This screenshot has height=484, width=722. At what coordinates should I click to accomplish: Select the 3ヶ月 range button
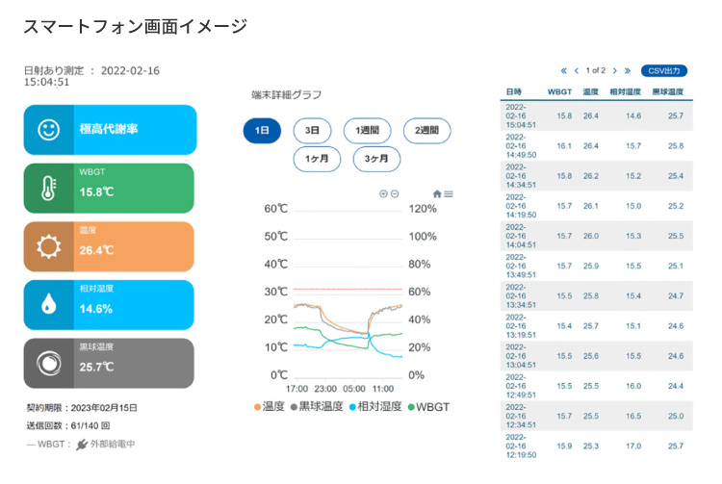(x=376, y=159)
